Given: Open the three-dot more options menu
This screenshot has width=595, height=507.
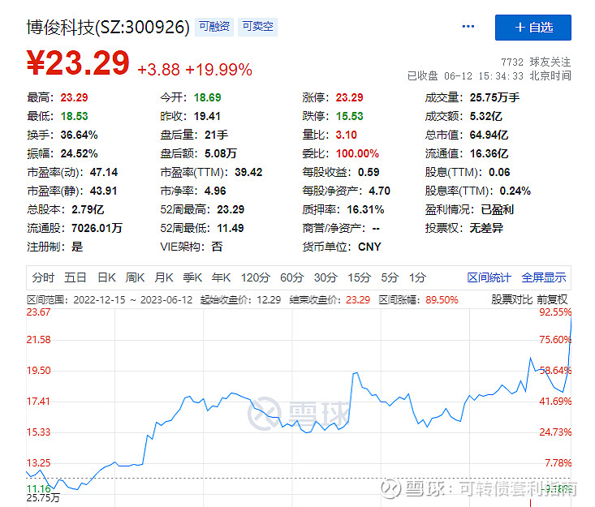Looking at the screenshot, I should coord(468,27).
